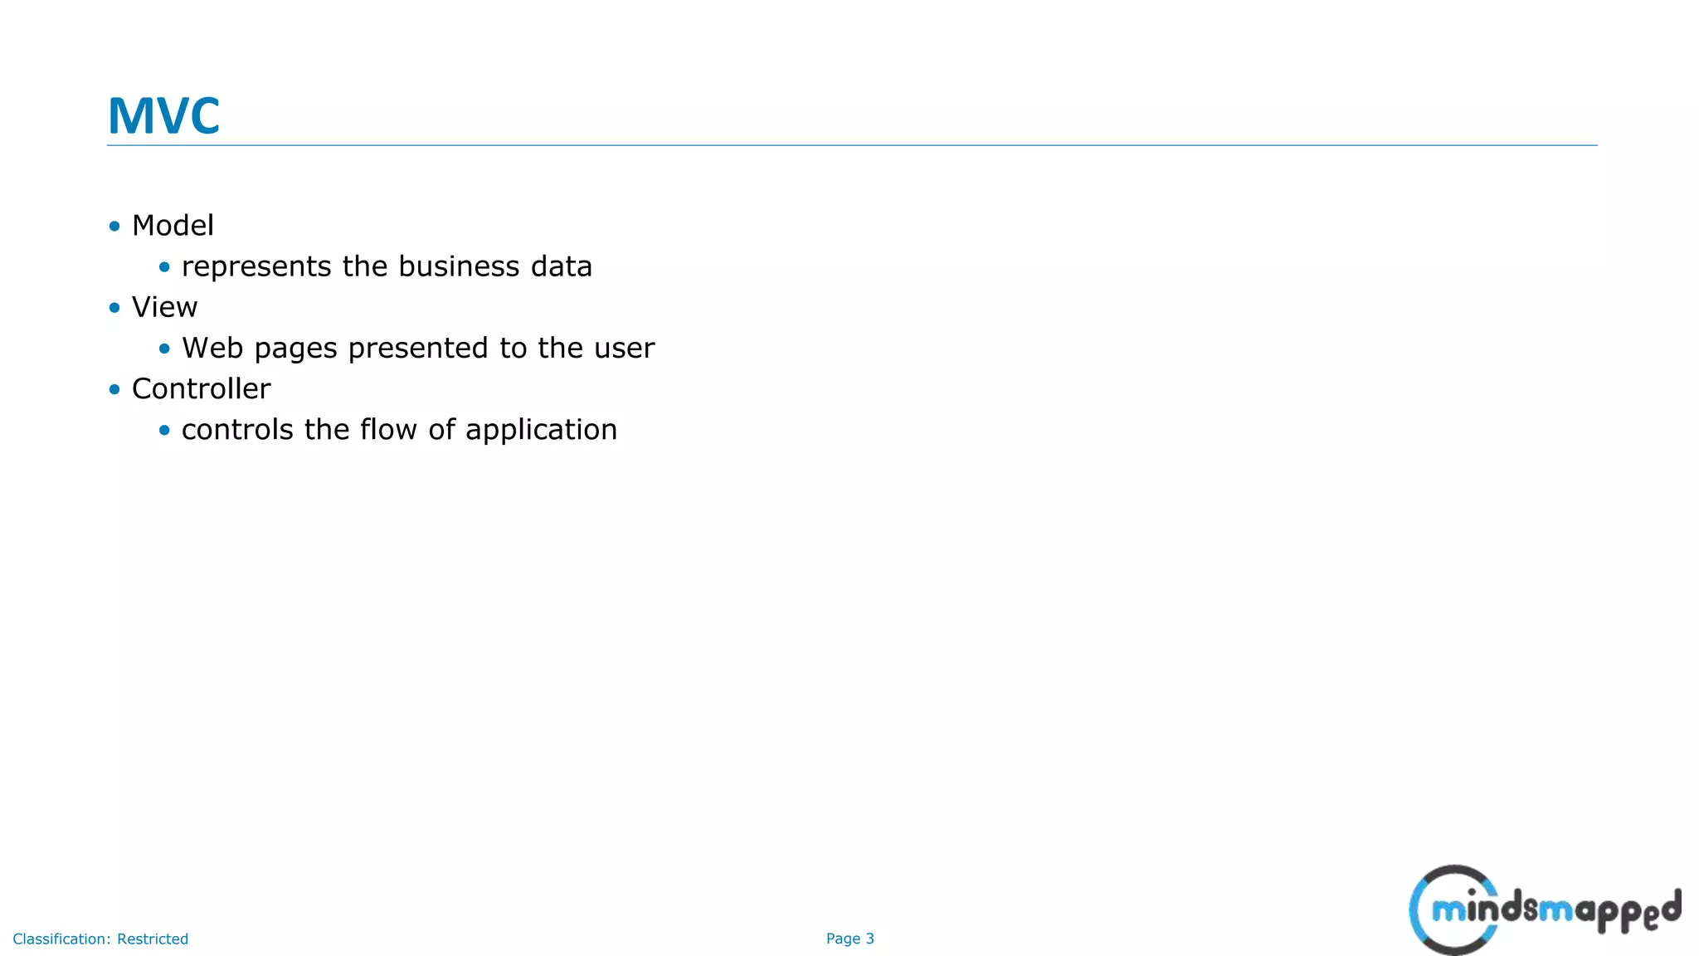The image size is (1699, 956).
Task: Click the 'Classification: Restricted' footer
Action: click(x=100, y=939)
